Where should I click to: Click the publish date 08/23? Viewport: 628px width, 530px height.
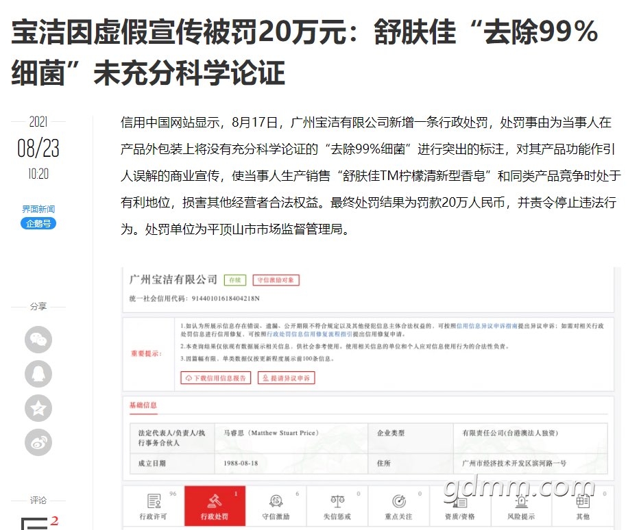coord(38,148)
